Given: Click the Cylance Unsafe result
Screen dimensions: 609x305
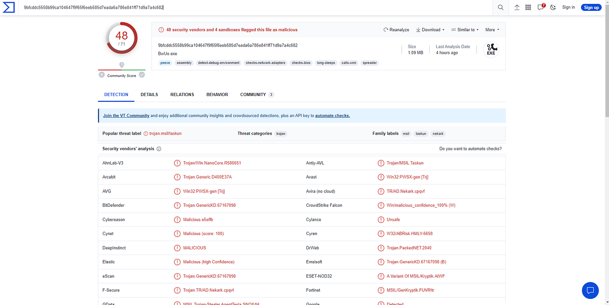Looking at the screenshot, I should click(393, 219).
